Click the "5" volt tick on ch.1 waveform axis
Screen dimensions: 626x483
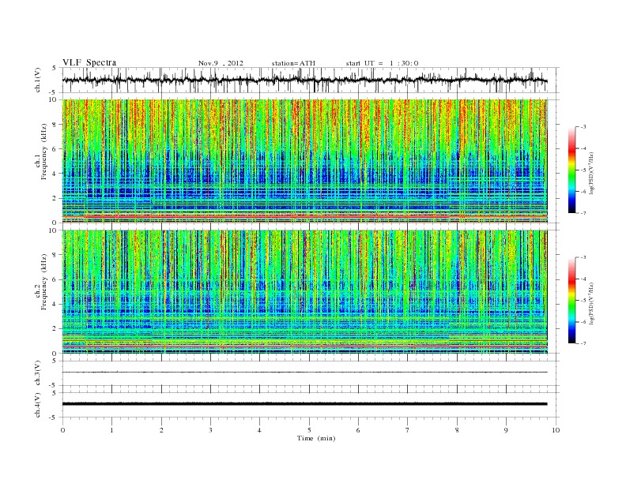55,68
